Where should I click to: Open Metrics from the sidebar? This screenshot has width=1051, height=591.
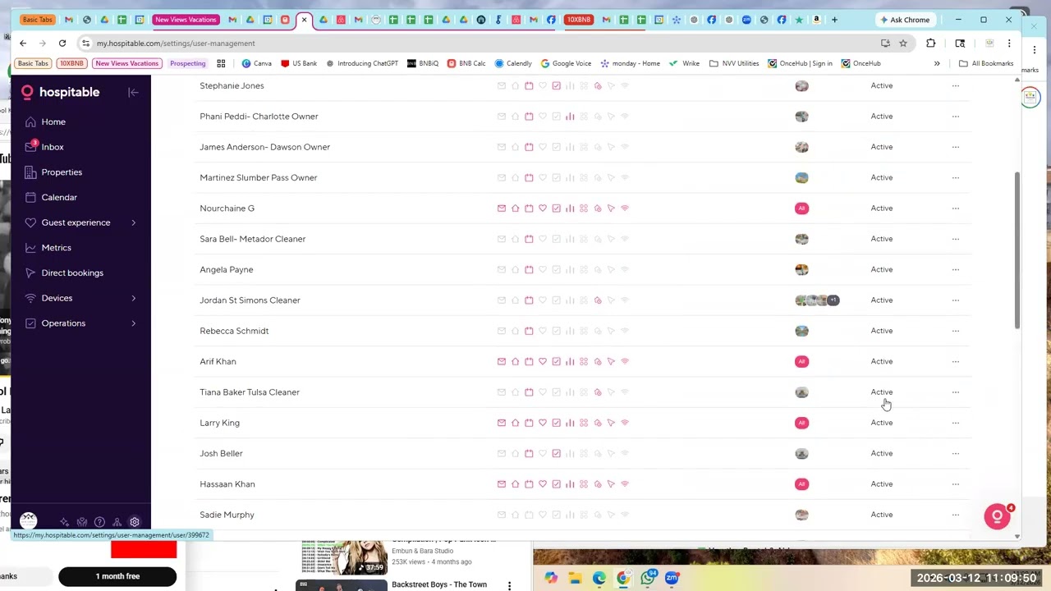[56, 248]
